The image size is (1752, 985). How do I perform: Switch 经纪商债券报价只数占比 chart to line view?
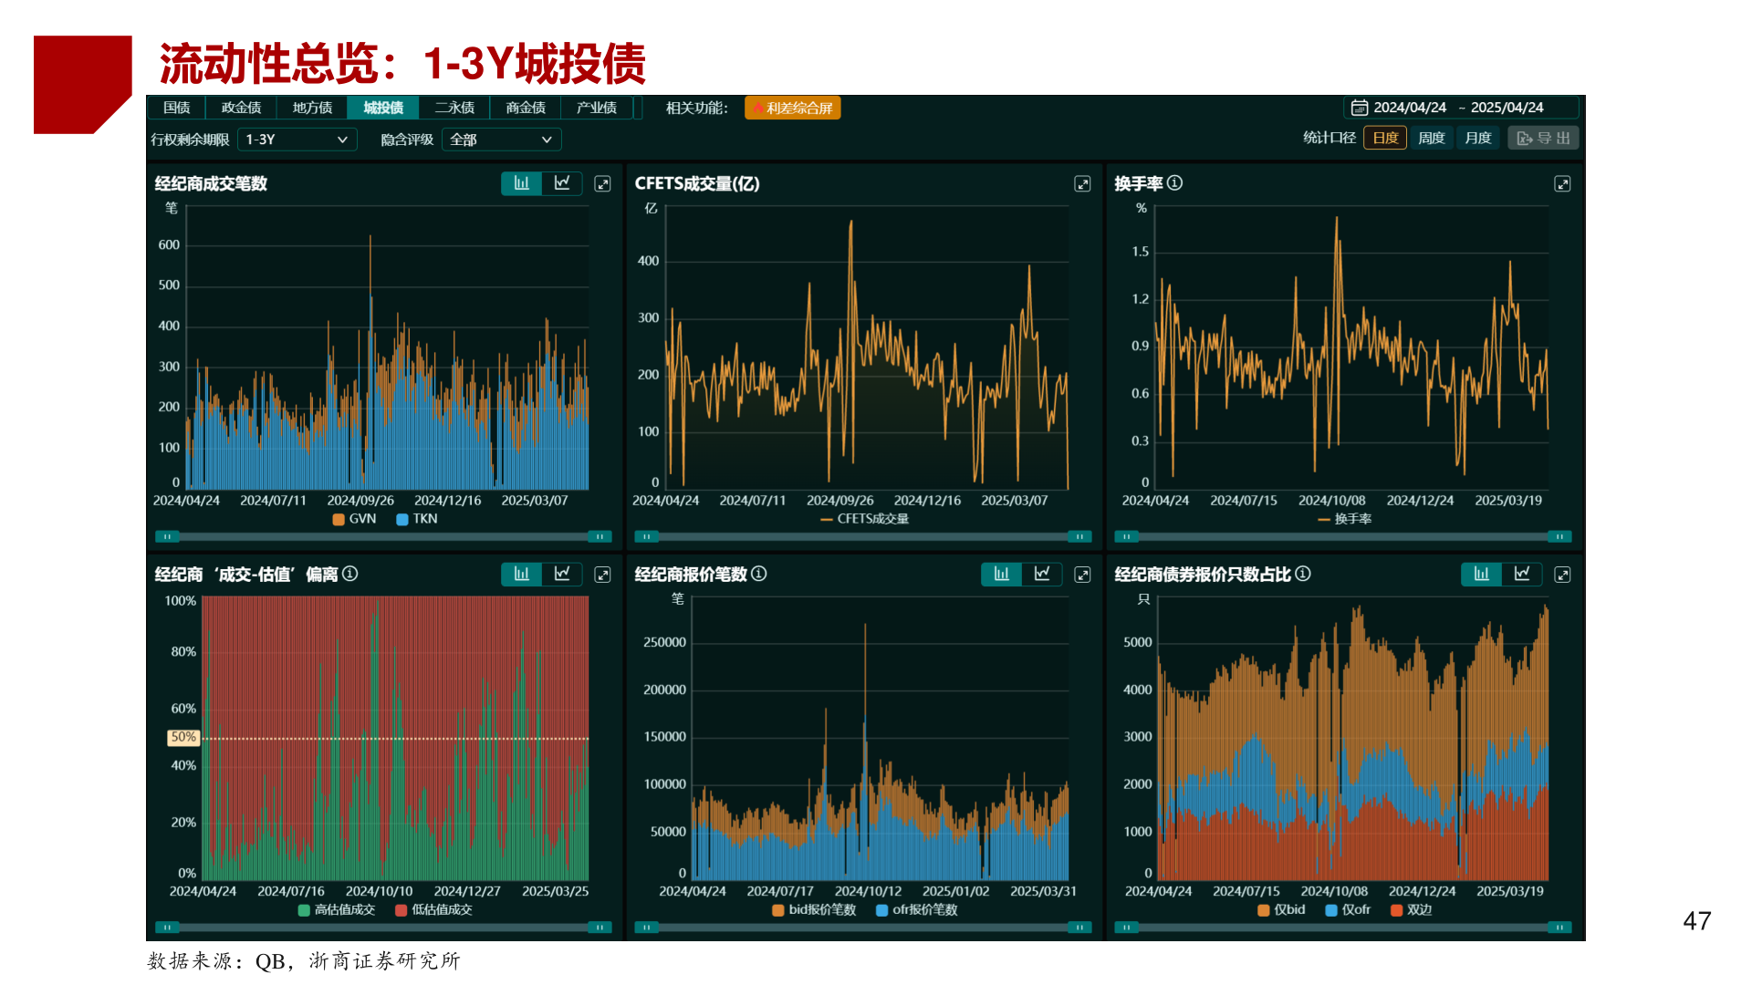[1521, 574]
